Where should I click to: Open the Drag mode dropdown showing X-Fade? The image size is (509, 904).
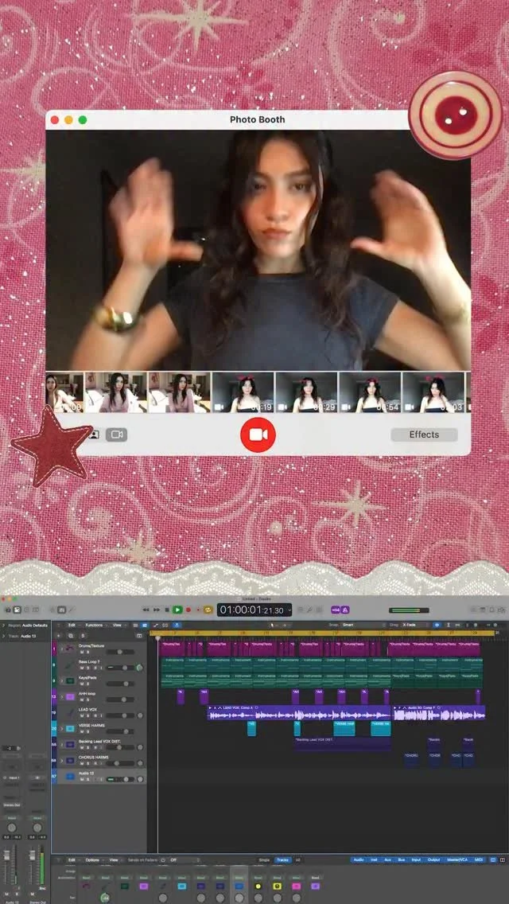(416, 625)
